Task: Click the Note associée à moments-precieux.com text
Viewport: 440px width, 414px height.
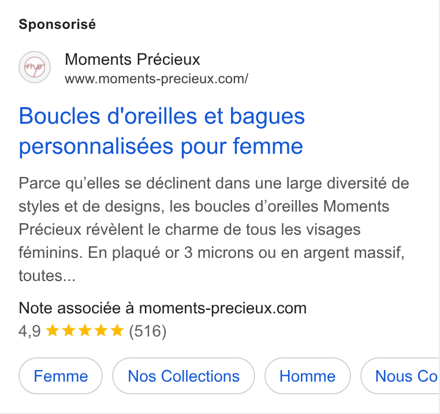Action: pyautogui.click(x=162, y=308)
